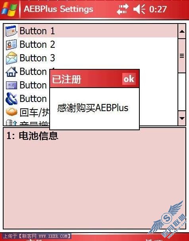Click the list scroll down arrow

click(182, 118)
